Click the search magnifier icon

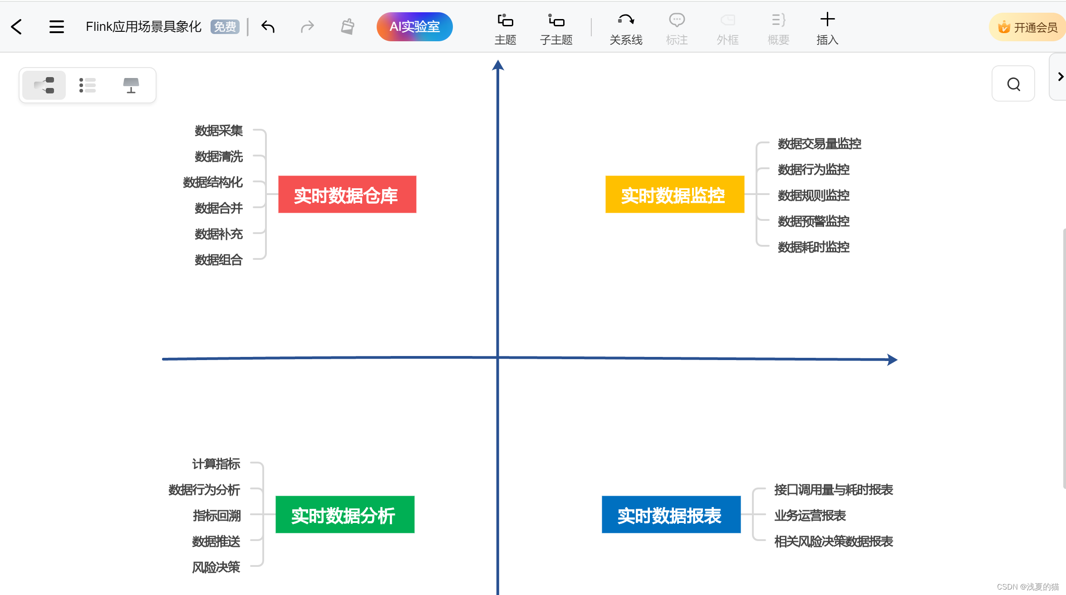(x=1013, y=84)
